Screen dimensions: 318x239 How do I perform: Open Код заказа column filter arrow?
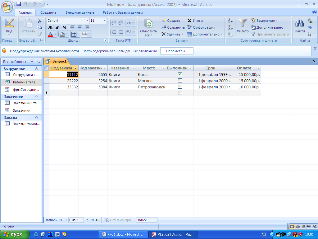(76, 68)
